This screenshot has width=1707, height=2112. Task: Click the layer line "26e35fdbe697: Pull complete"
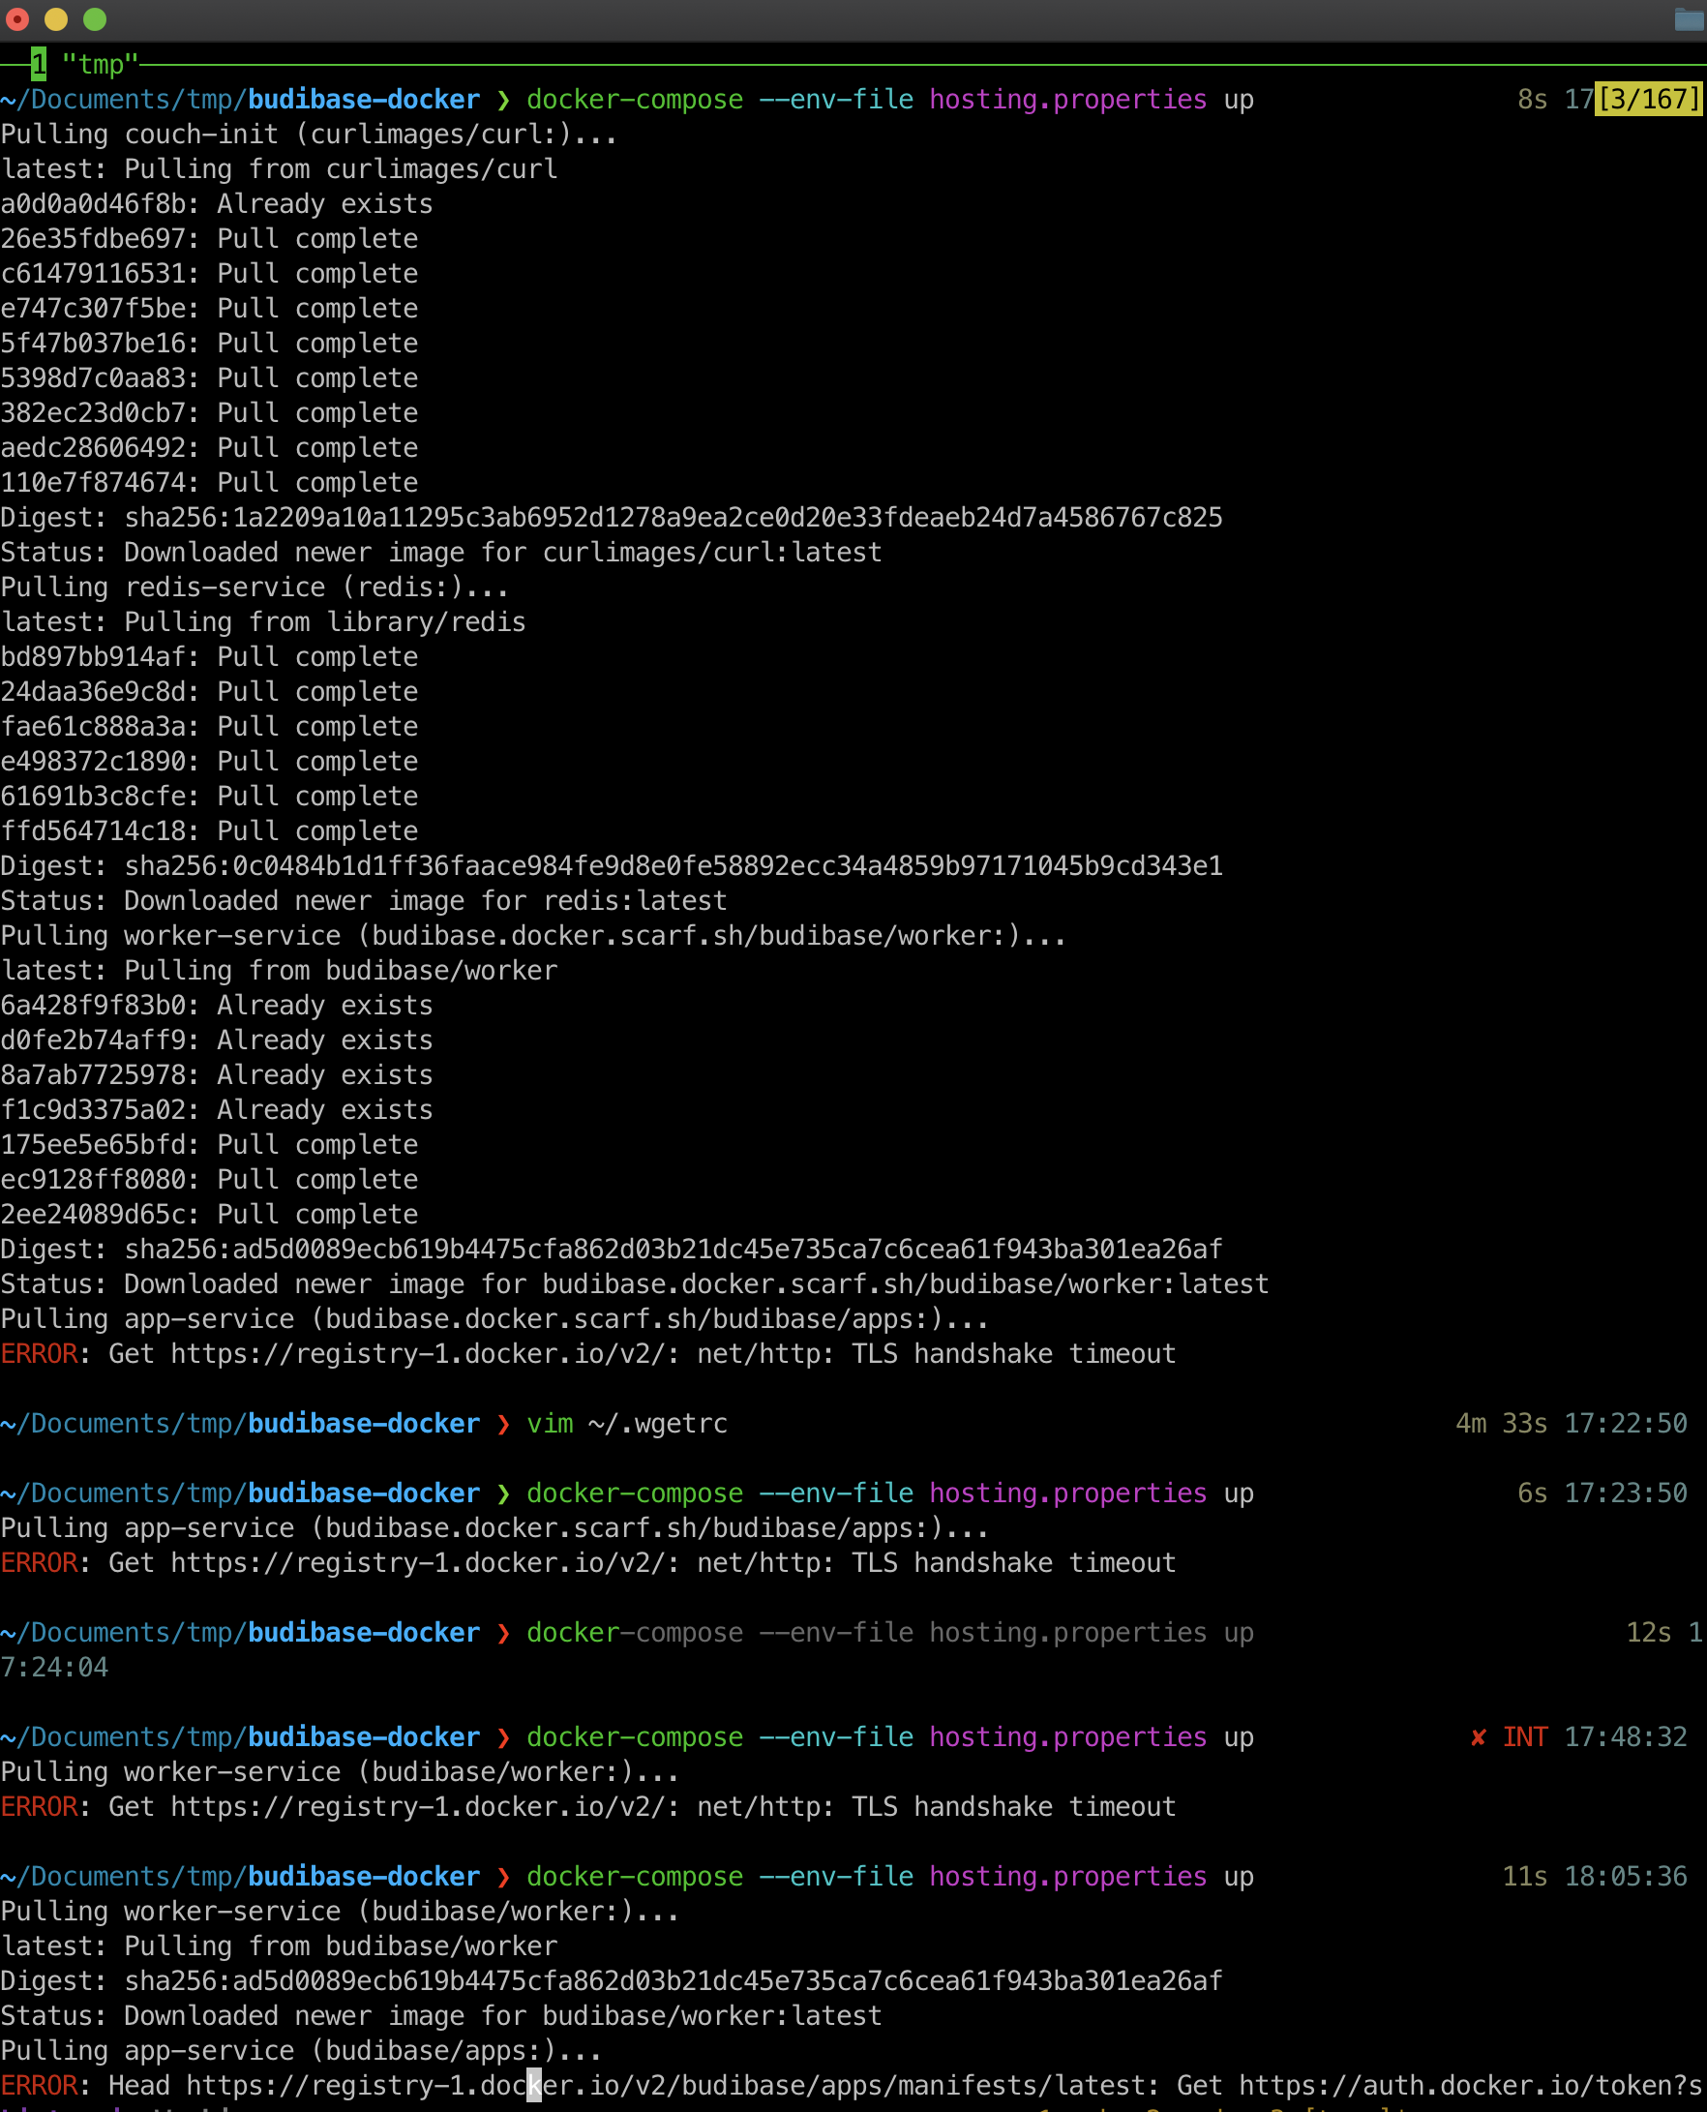coord(209,239)
